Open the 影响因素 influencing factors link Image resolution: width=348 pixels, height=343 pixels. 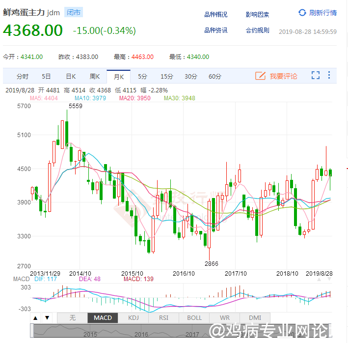(257, 15)
